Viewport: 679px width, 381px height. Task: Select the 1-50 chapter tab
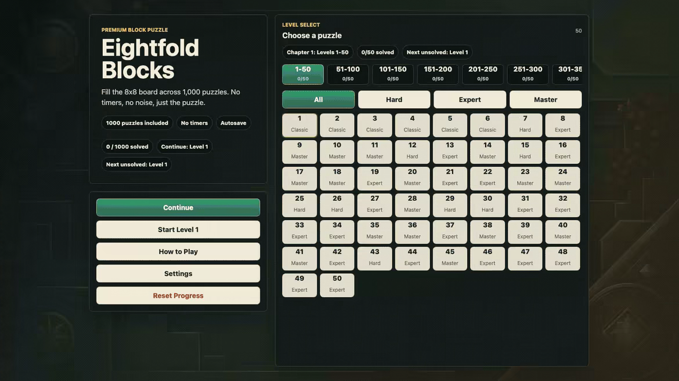pos(303,74)
